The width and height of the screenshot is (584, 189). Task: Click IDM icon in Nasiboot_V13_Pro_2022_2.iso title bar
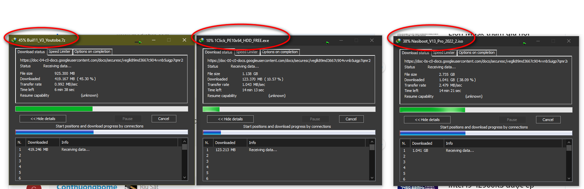pyautogui.click(x=399, y=41)
